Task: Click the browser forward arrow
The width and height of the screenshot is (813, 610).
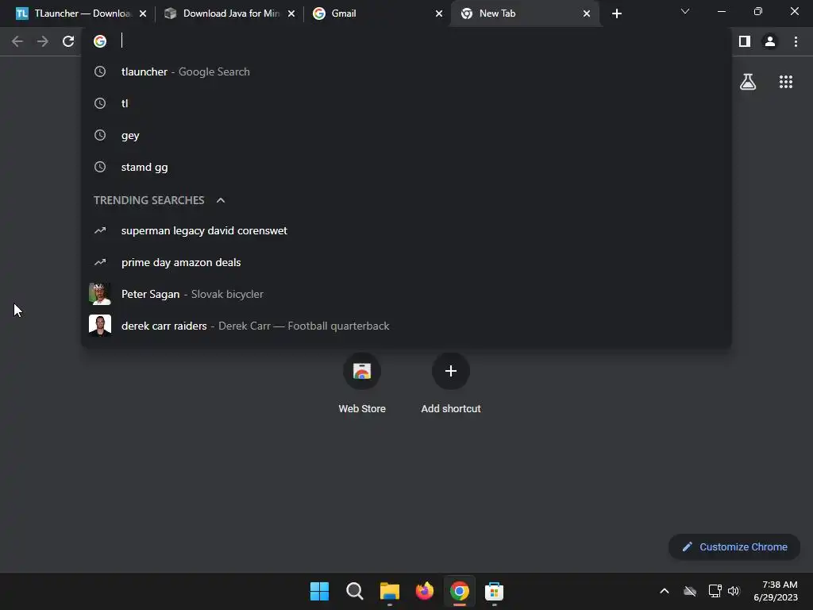Action: tap(43, 41)
